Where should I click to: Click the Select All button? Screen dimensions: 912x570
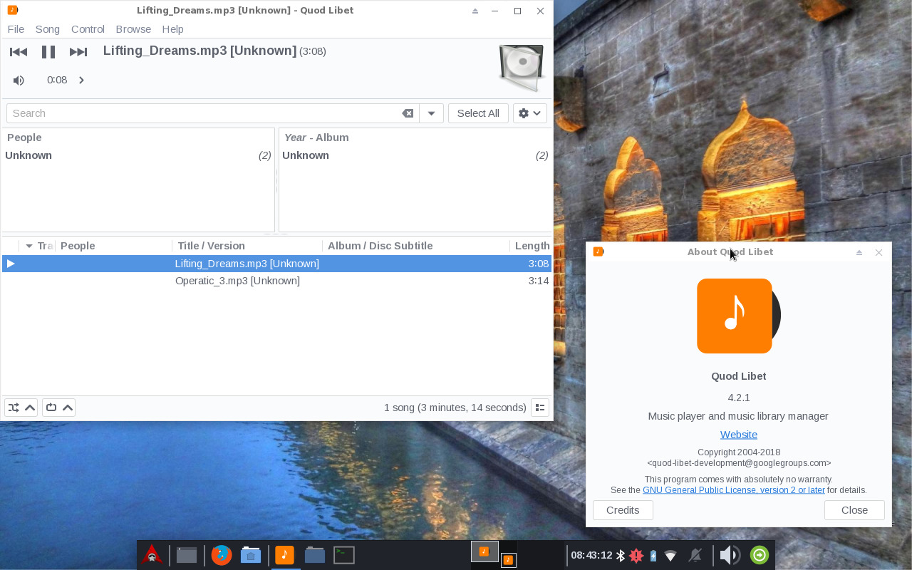(478, 113)
